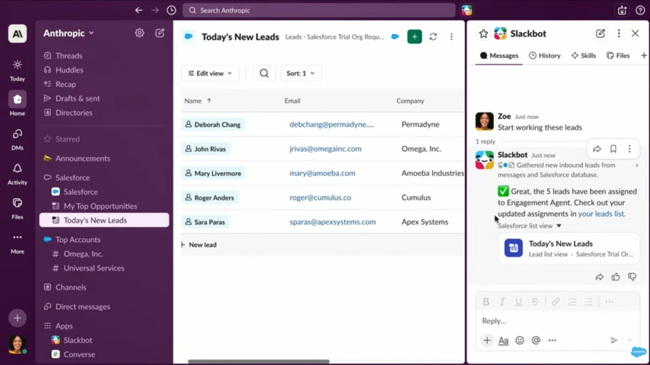Image resolution: width=650 pixels, height=365 pixels.
Task: Open Today view in left rail
Action: 17,70
